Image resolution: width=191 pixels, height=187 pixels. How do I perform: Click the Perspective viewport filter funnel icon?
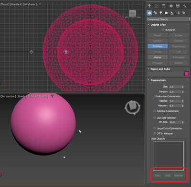pos(52,96)
